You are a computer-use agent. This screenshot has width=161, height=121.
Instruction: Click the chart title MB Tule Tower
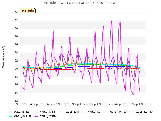click(80, 3)
